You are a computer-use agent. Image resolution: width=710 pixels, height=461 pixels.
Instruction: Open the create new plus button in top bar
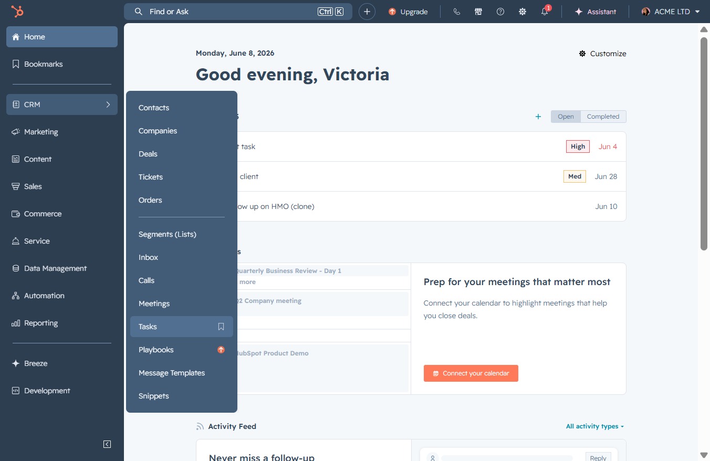pos(367,12)
